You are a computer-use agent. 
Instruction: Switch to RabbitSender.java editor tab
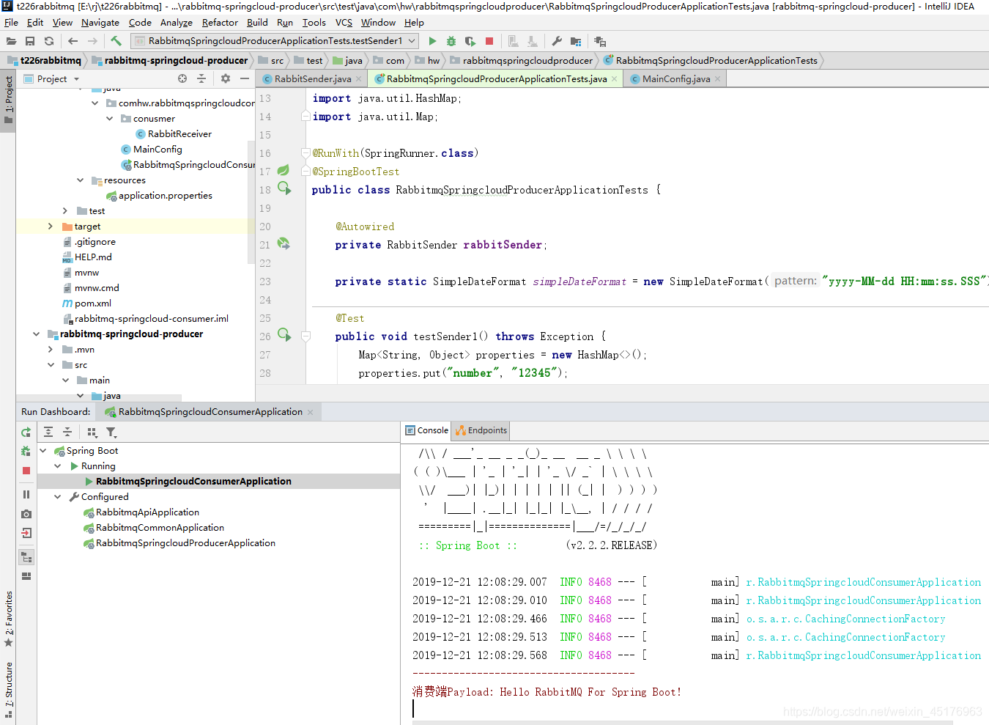(x=312, y=79)
